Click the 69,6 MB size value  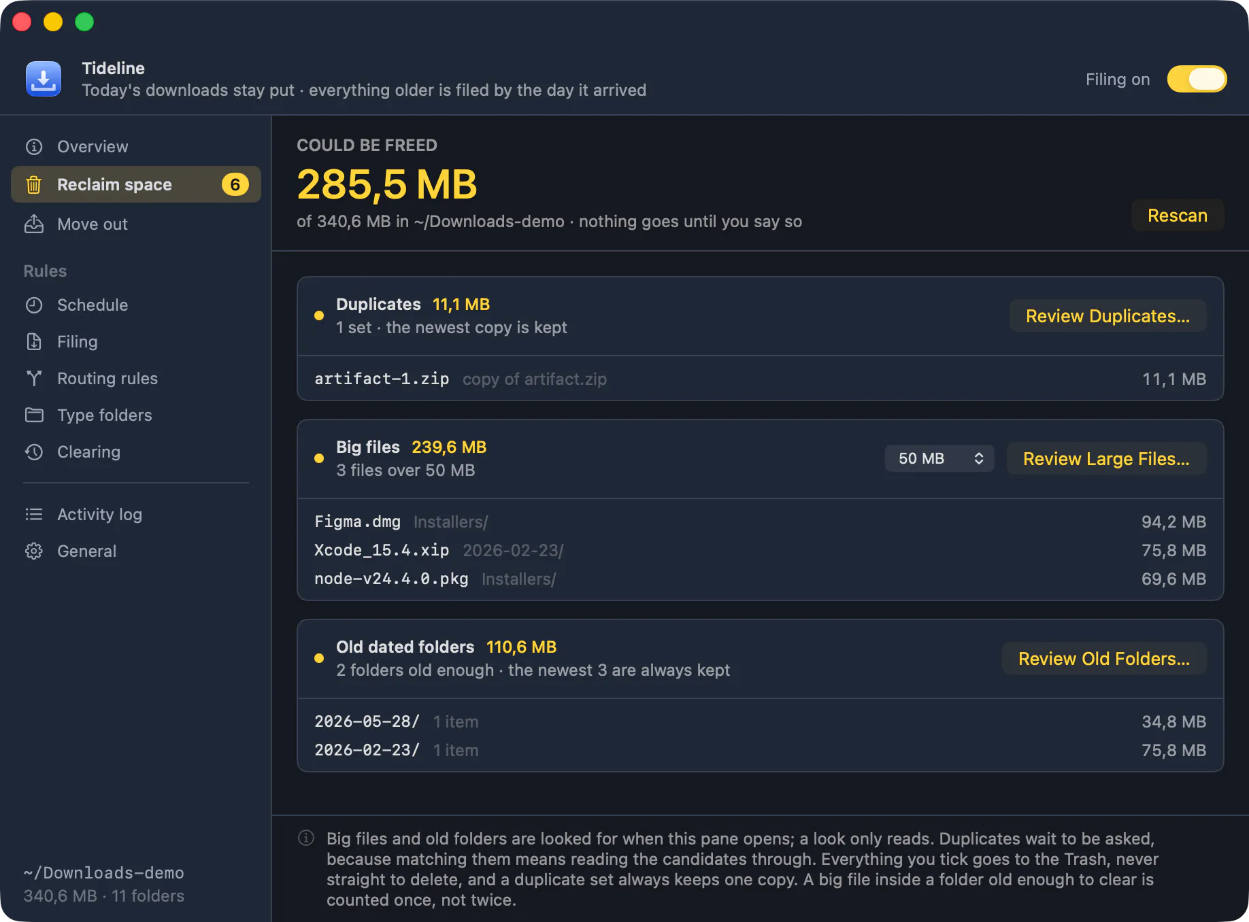[x=1173, y=579]
